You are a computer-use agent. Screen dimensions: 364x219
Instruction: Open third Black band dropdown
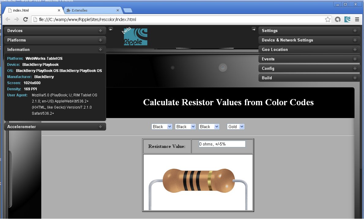click(209, 127)
